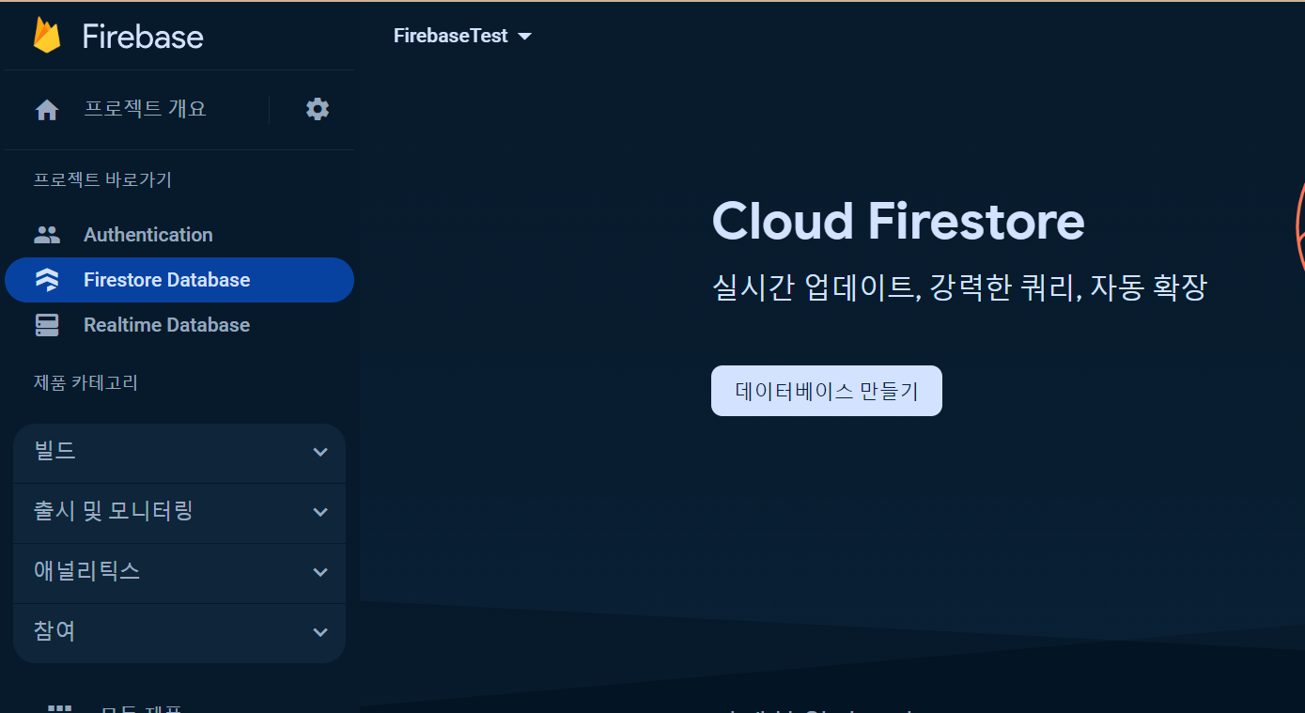Click the home icon for project overview
The width and height of the screenshot is (1305, 713).
47,110
